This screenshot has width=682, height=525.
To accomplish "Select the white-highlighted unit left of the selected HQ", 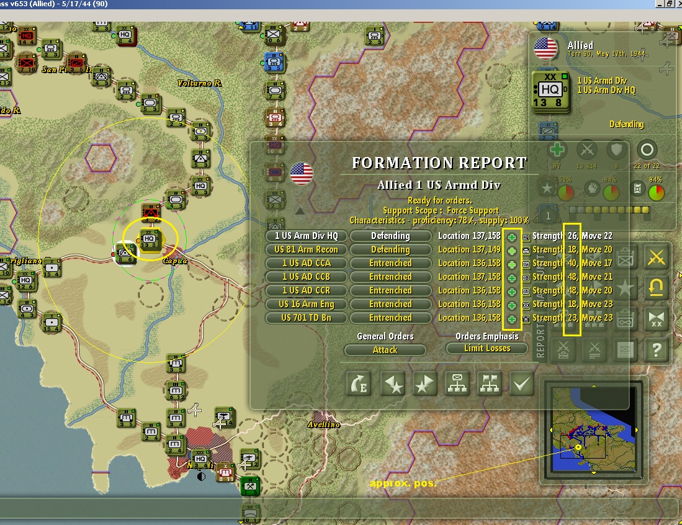I will [x=125, y=254].
